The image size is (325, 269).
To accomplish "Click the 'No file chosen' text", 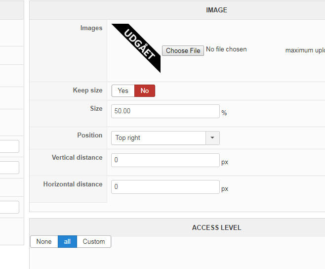I will tap(226, 49).
